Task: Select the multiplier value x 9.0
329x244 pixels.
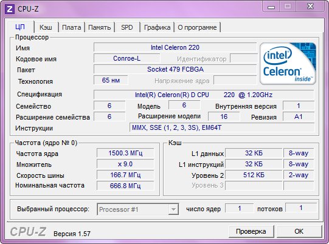Action: (125, 164)
